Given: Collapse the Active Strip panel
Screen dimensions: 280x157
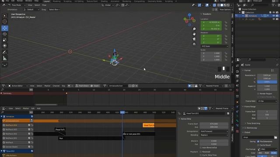Looking at the screenshot, I should pos(186,119).
